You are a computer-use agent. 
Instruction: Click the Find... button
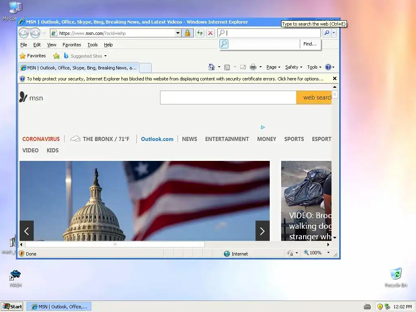[x=310, y=44]
